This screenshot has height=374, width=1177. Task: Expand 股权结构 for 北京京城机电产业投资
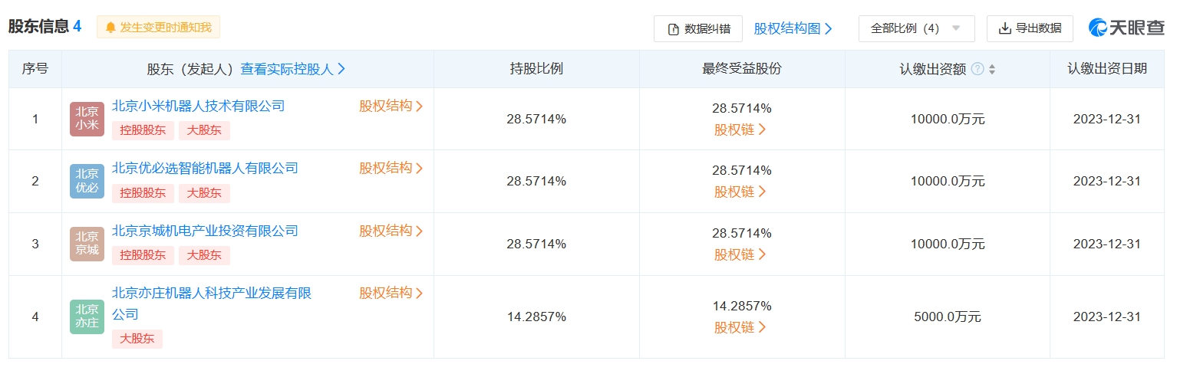[x=391, y=231]
